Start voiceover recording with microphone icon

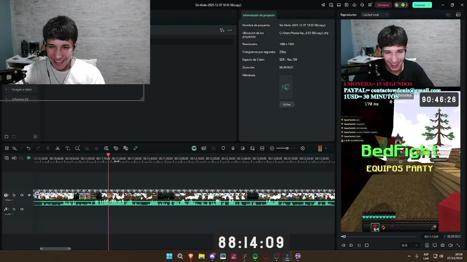[233, 148]
